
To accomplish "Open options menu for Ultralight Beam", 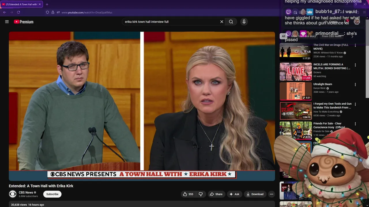I will pos(355,85).
